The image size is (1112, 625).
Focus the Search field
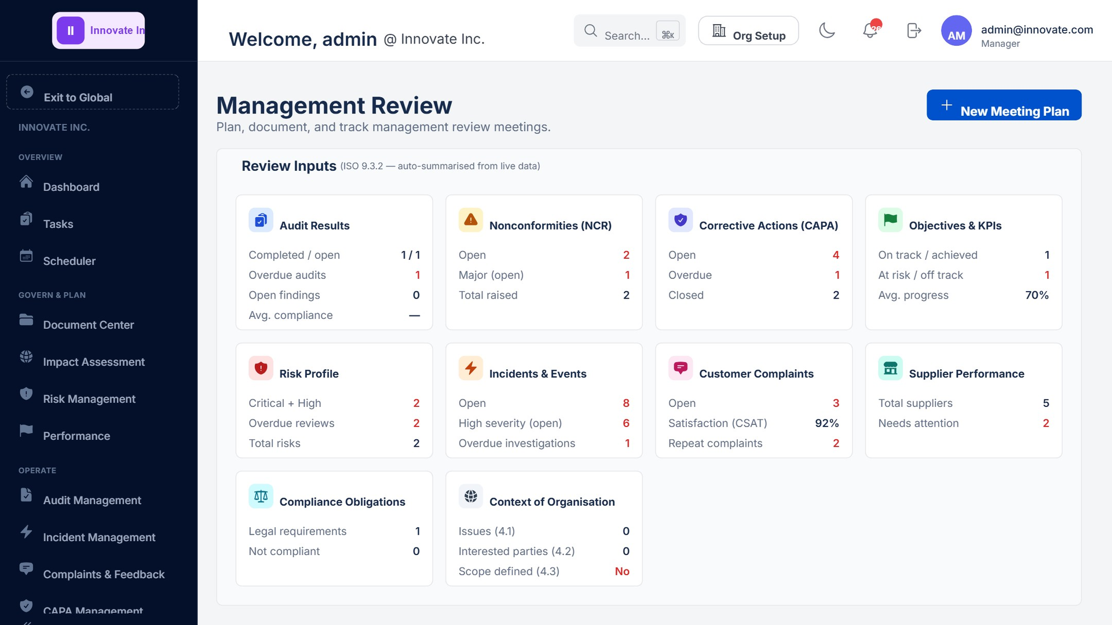pyautogui.click(x=630, y=31)
